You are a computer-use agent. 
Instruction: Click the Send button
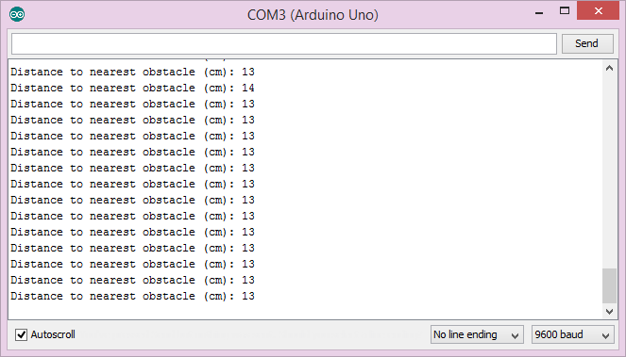tap(587, 43)
